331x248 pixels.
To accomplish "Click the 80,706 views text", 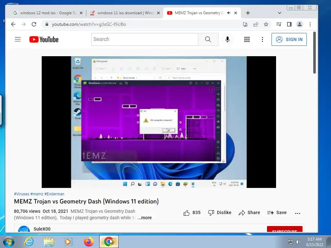I will [x=27, y=211].
